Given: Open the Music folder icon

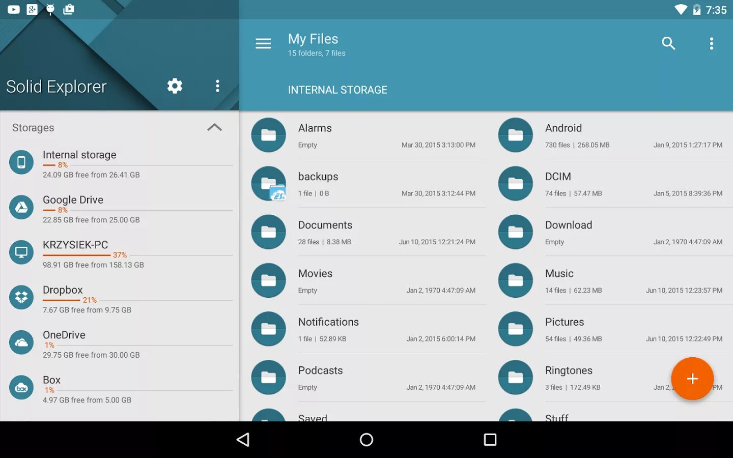Looking at the screenshot, I should tap(516, 280).
